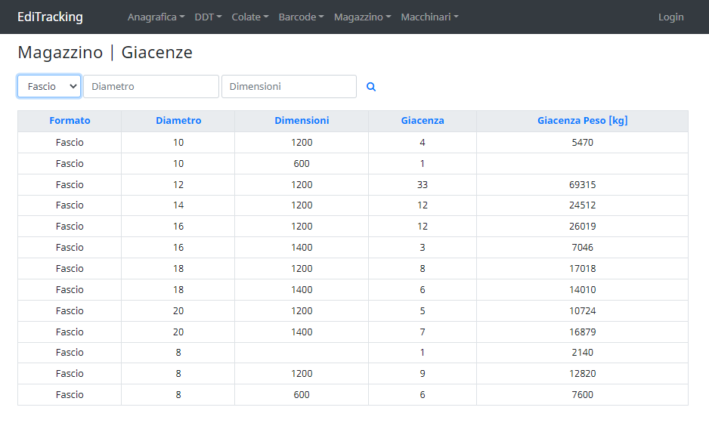Open the Barcode menu
Image resolution: width=709 pixels, height=429 pixels.
(301, 17)
